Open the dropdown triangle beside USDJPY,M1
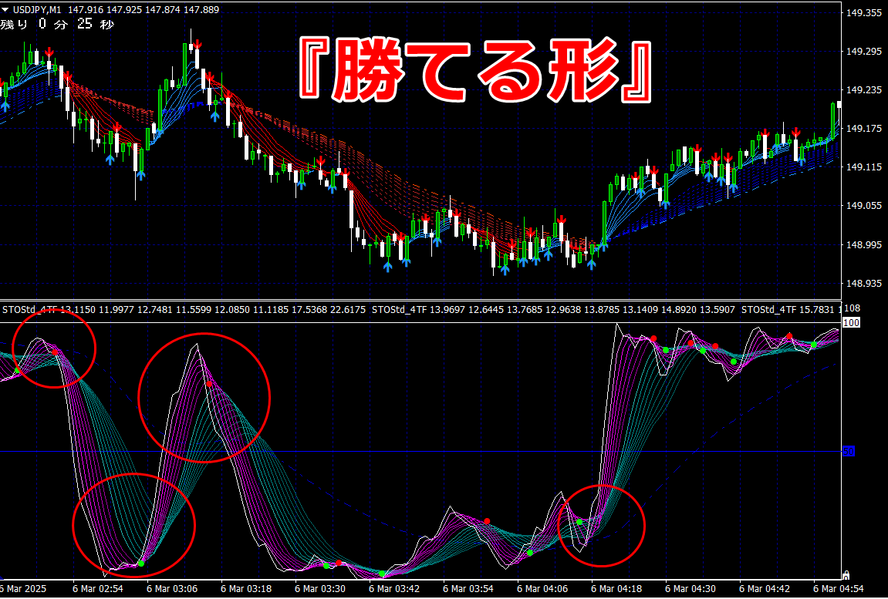 (5, 9)
